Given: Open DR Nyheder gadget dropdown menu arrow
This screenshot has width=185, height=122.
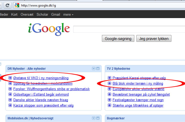Looking at the screenshot, I should coord(94,68).
